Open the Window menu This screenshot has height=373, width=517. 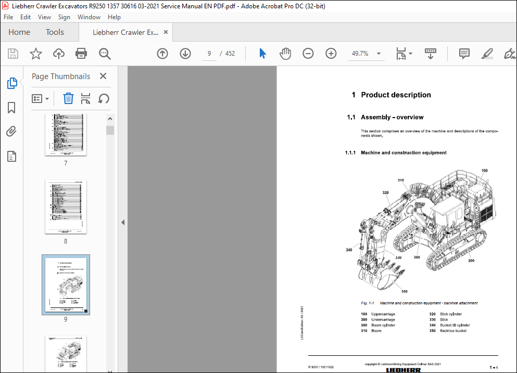(89, 17)
